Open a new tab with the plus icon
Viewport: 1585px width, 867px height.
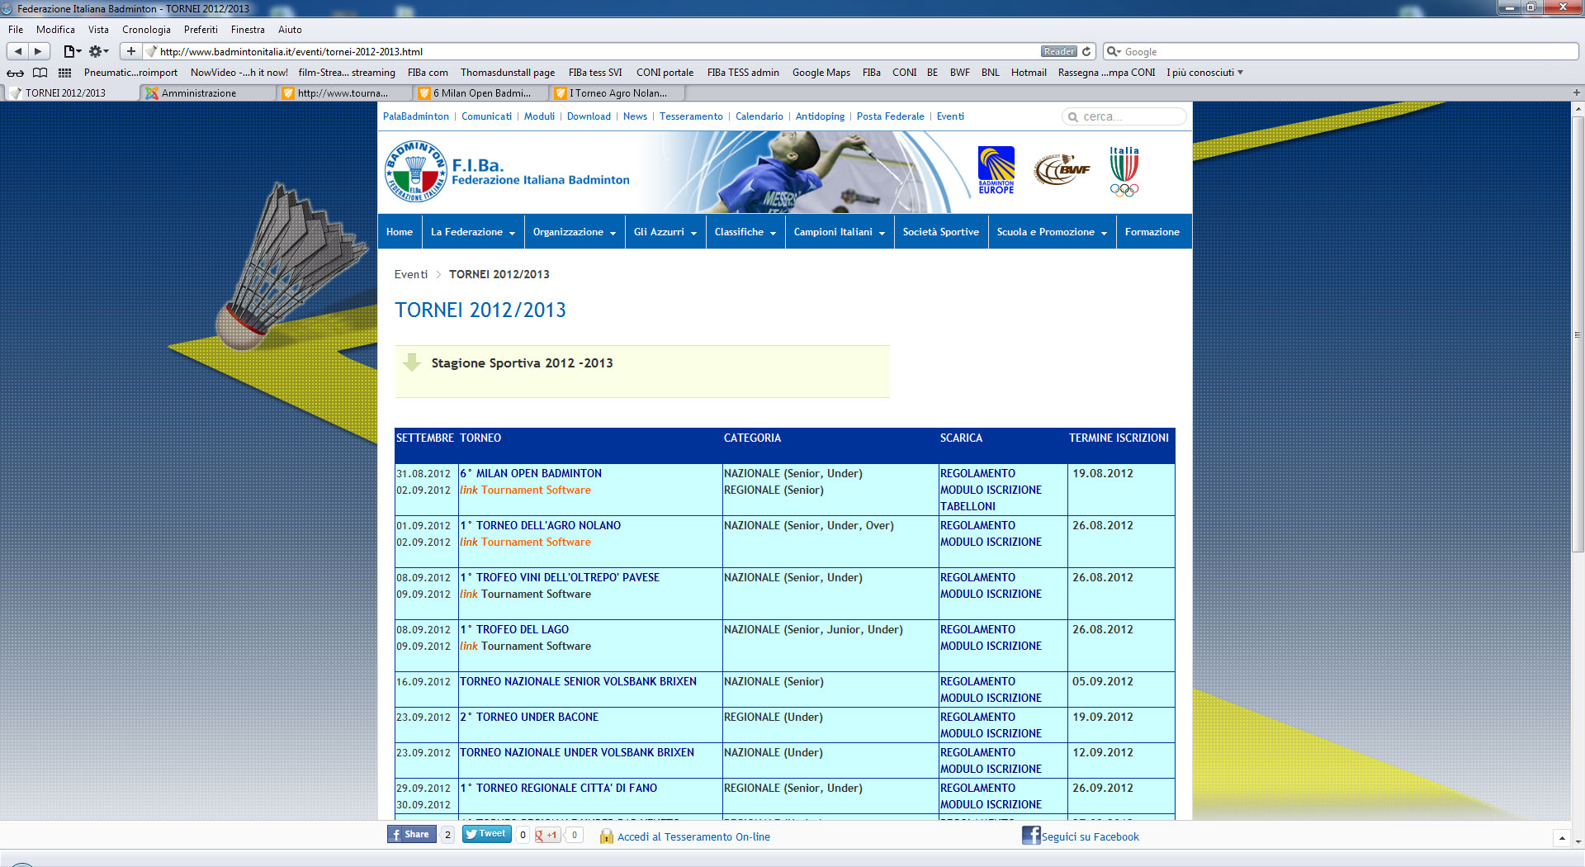coord(1576,92)
